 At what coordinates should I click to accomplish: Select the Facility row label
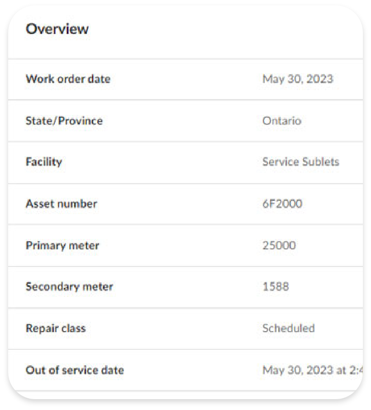44,162
